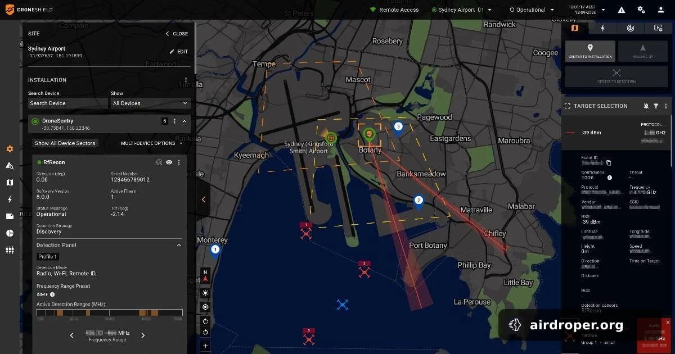Screen dimensions: 675x354
Task: Open the folder icon in left sidebar
Action: click(x=10, y=216)
